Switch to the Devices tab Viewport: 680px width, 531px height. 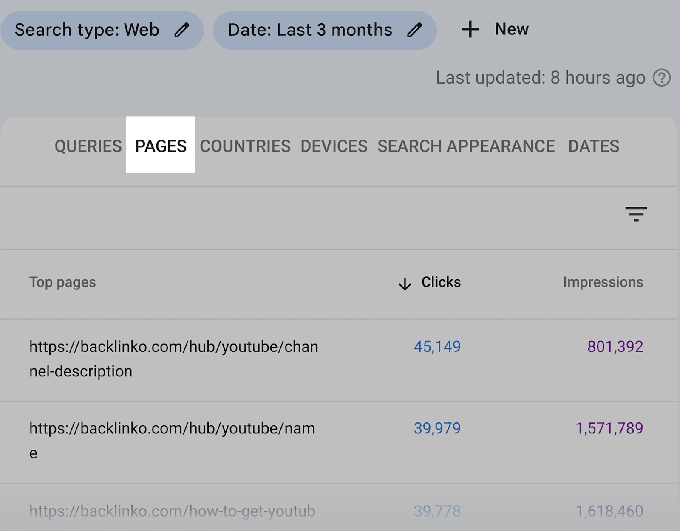tap(334, 146)
